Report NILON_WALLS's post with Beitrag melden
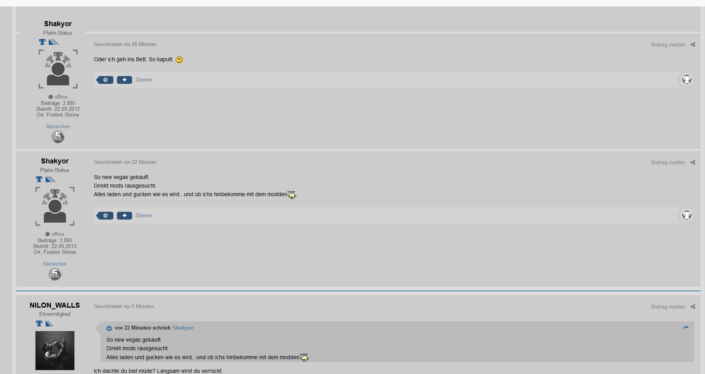 click(x=668, y=307)
